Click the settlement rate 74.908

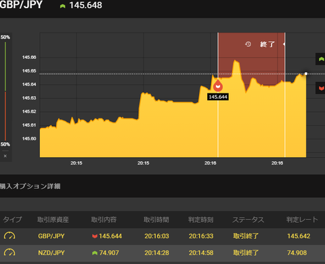click(x=297, y=253)
